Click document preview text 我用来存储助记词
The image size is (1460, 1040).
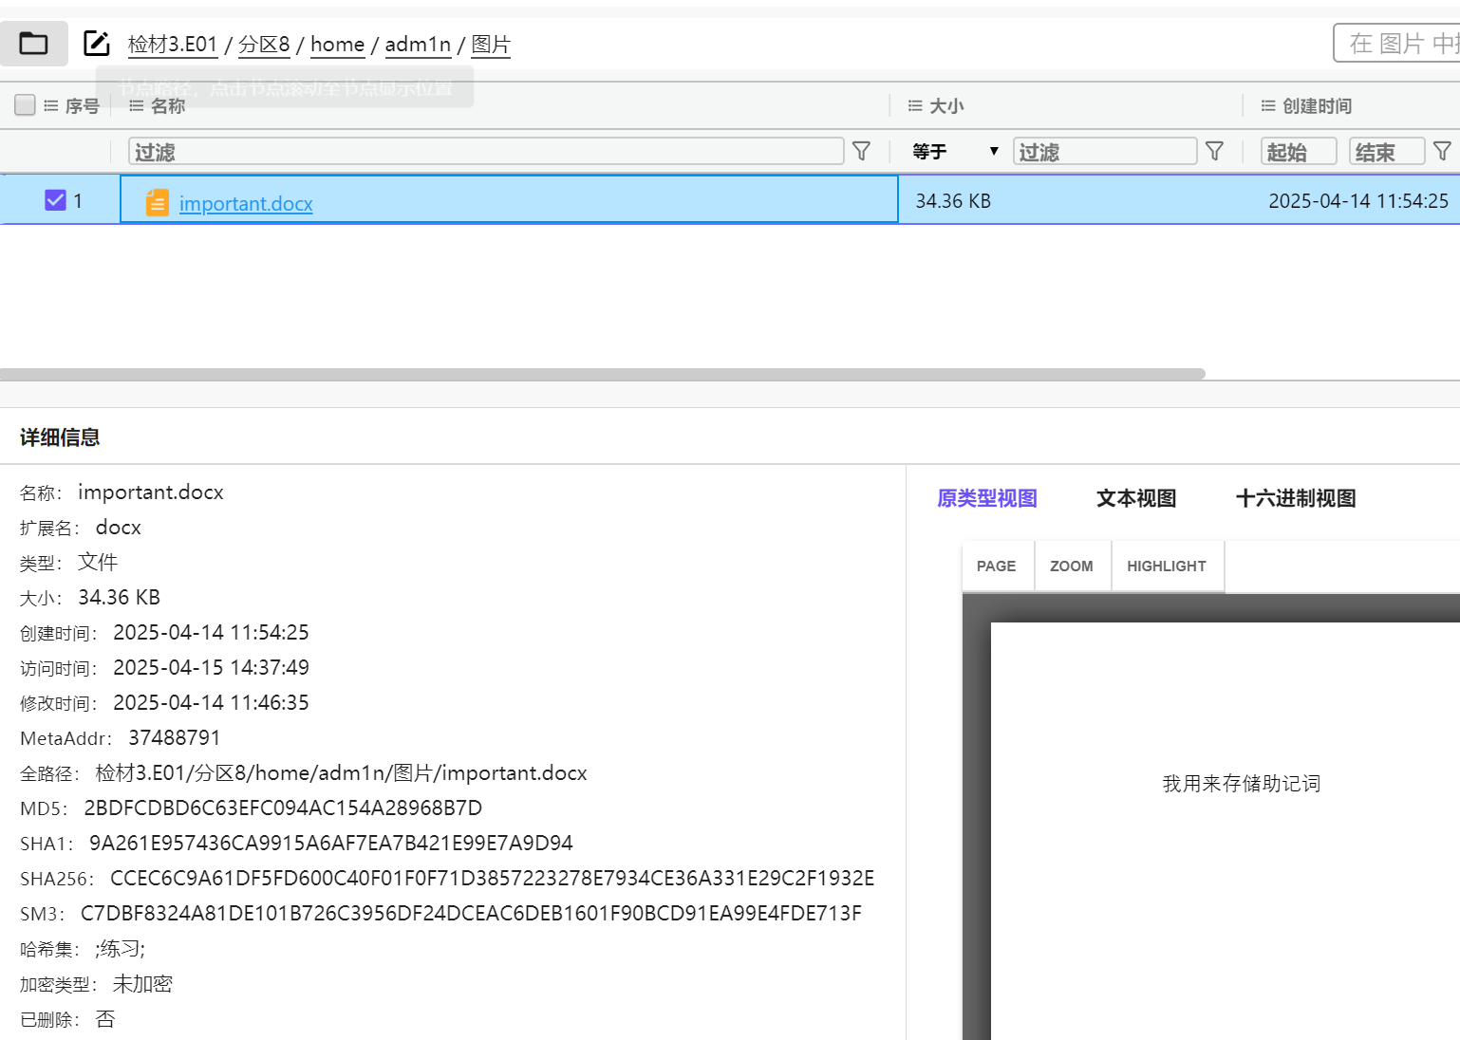[x=1242, y=783]
